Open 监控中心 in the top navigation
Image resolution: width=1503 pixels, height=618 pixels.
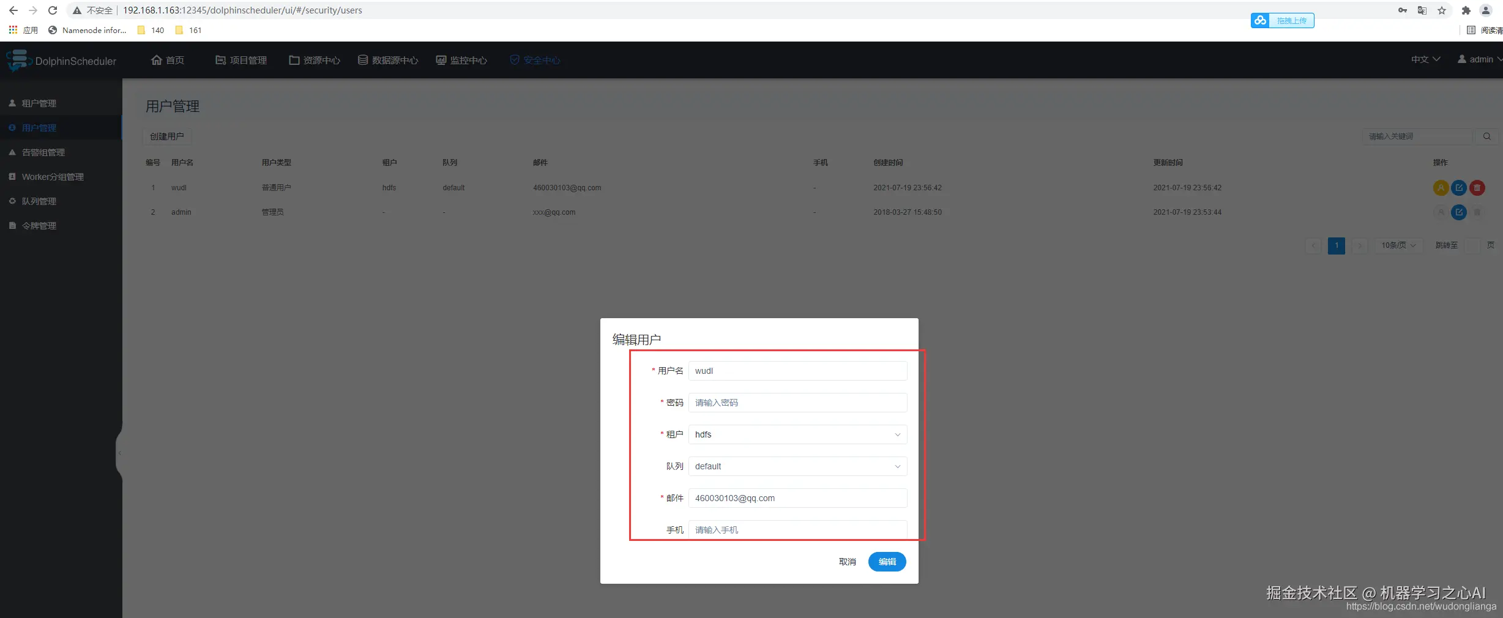tap(461, 60)
